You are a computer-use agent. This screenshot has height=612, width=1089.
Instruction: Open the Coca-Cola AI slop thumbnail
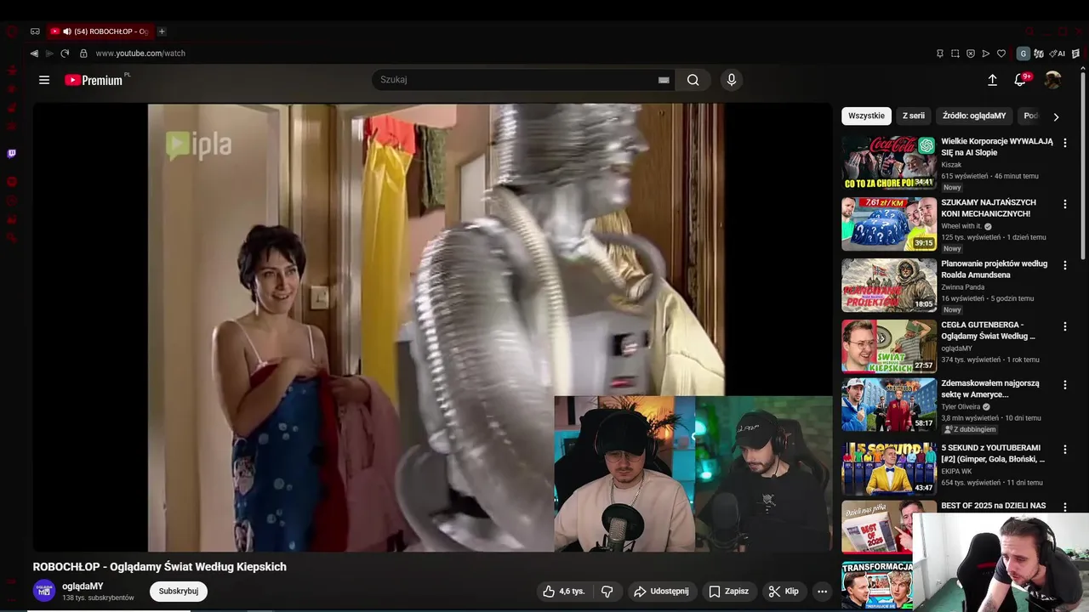click(889, 162)
